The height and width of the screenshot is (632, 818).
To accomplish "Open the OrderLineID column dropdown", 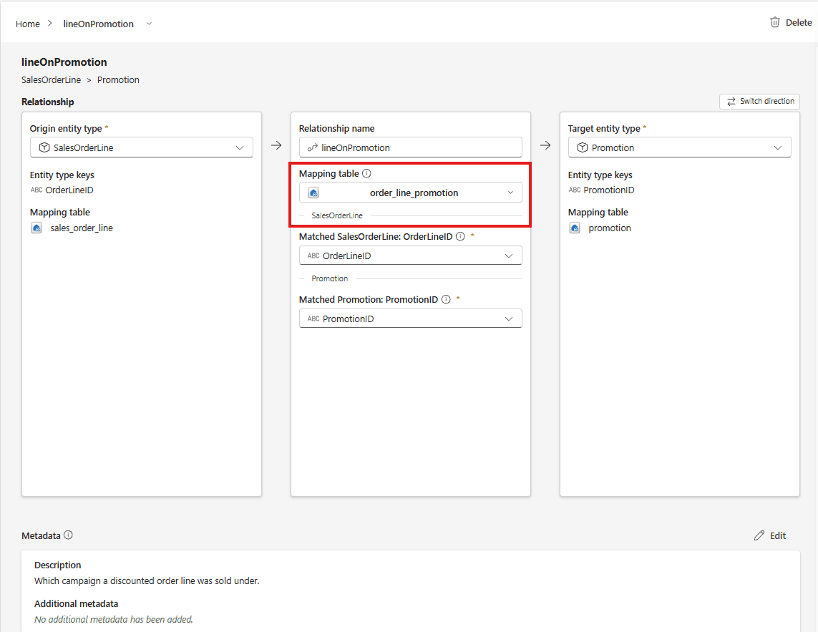I will 411,256.
